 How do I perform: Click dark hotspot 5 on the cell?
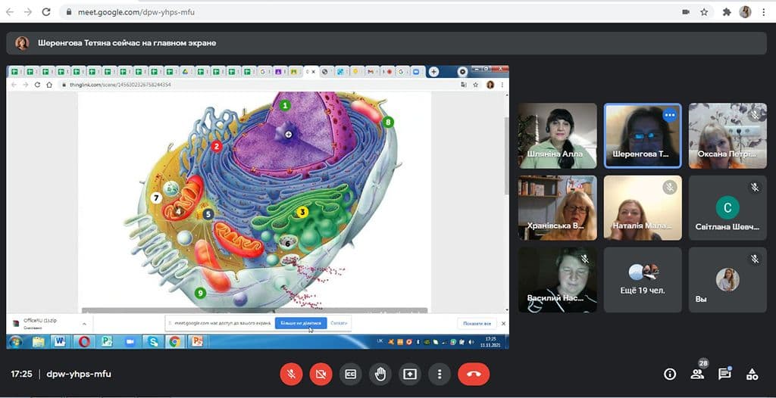pos(208,214)
